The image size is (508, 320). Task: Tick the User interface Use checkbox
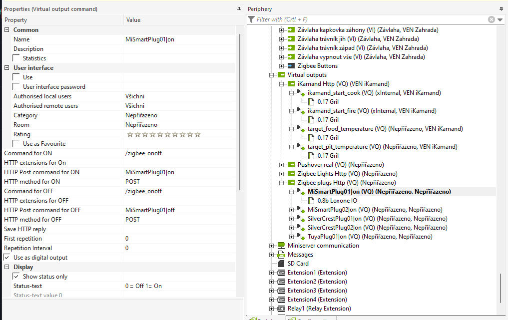(16, 77)
